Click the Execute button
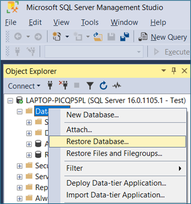 [x=172, y=52]
